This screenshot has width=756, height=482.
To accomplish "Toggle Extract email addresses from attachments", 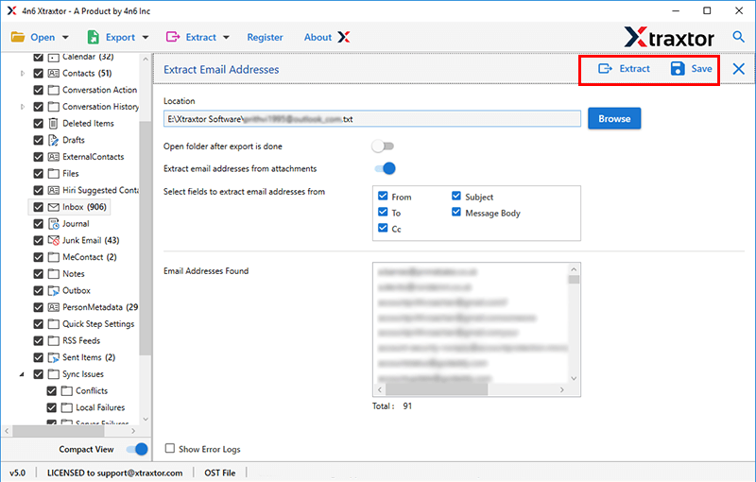I will pyautogui.click(x=386, y=168).
